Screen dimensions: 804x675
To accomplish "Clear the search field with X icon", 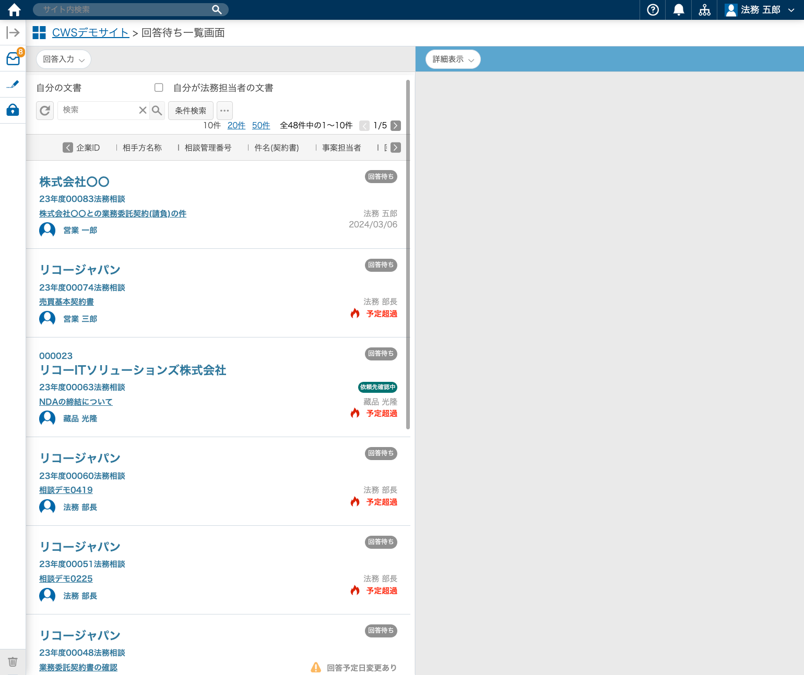I will [x=143, y=111].
